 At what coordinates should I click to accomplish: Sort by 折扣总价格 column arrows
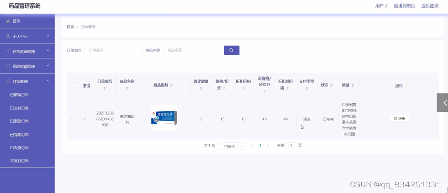click(288, 89)
